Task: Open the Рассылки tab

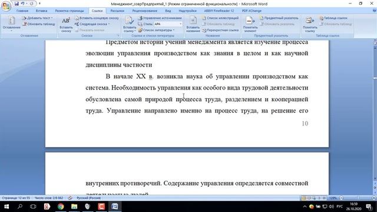Action: click(x=117, y=11)
